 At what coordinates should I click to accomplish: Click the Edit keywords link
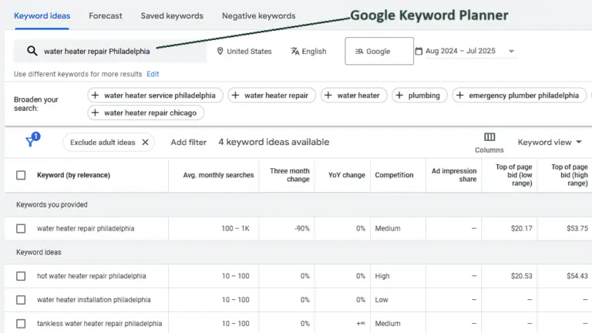click(x=153, y=74)
